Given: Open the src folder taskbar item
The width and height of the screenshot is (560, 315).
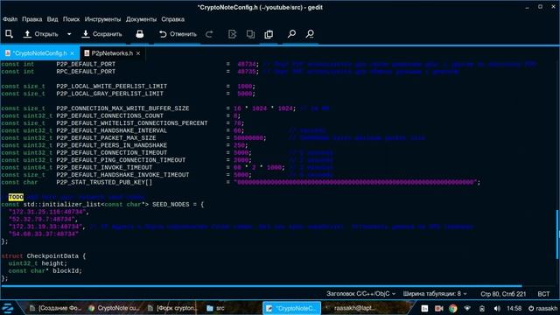Looking at the screenshot, I should [x=216, y=308].
